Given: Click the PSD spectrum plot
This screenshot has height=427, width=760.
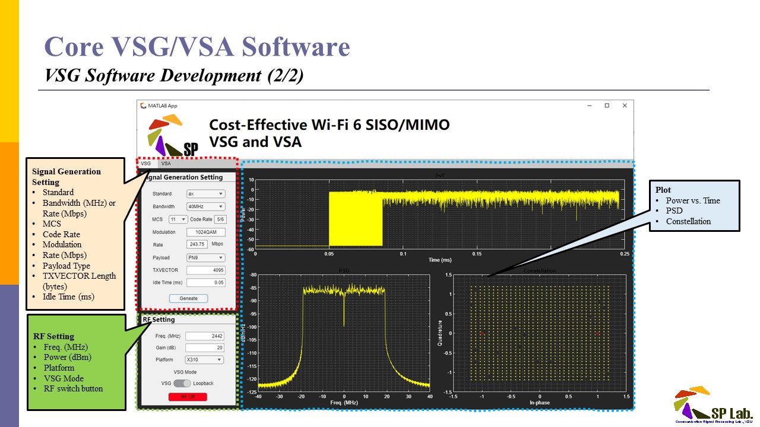Looking at the screenshot, I should pos(343,334).
